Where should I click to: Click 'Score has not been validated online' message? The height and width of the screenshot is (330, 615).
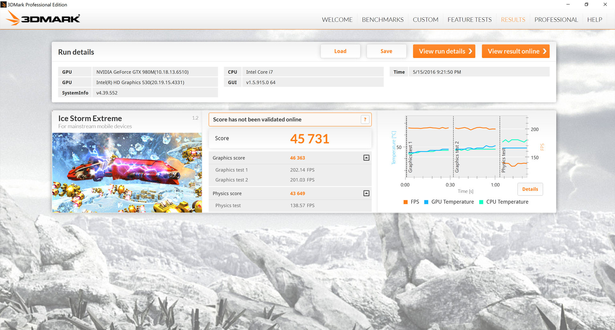click(257, 120)
